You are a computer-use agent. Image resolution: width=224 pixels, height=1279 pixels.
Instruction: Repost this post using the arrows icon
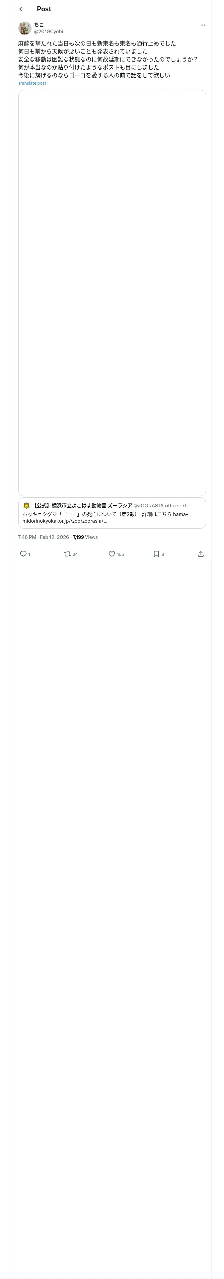pos(68,554)
